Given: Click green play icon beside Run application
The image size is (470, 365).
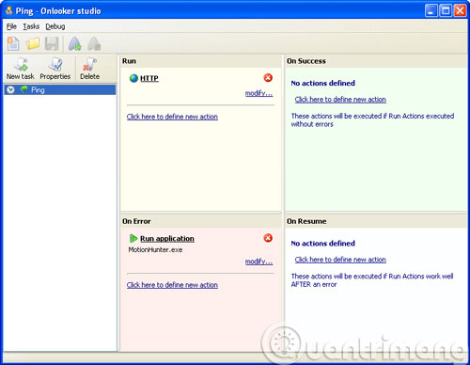Looking at the screenshot, I should point(133,238).
